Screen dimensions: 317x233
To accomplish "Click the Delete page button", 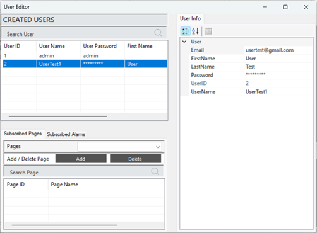I will click(x=135, y=159).
